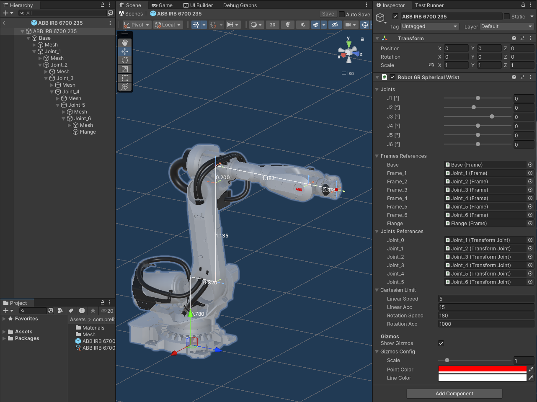Switch Iso perspective mode label
Viewport: 537px width, 402px height.
348,73
